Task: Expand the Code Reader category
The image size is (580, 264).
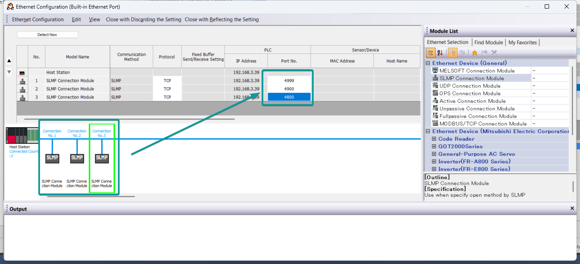Action: [434, 139]
